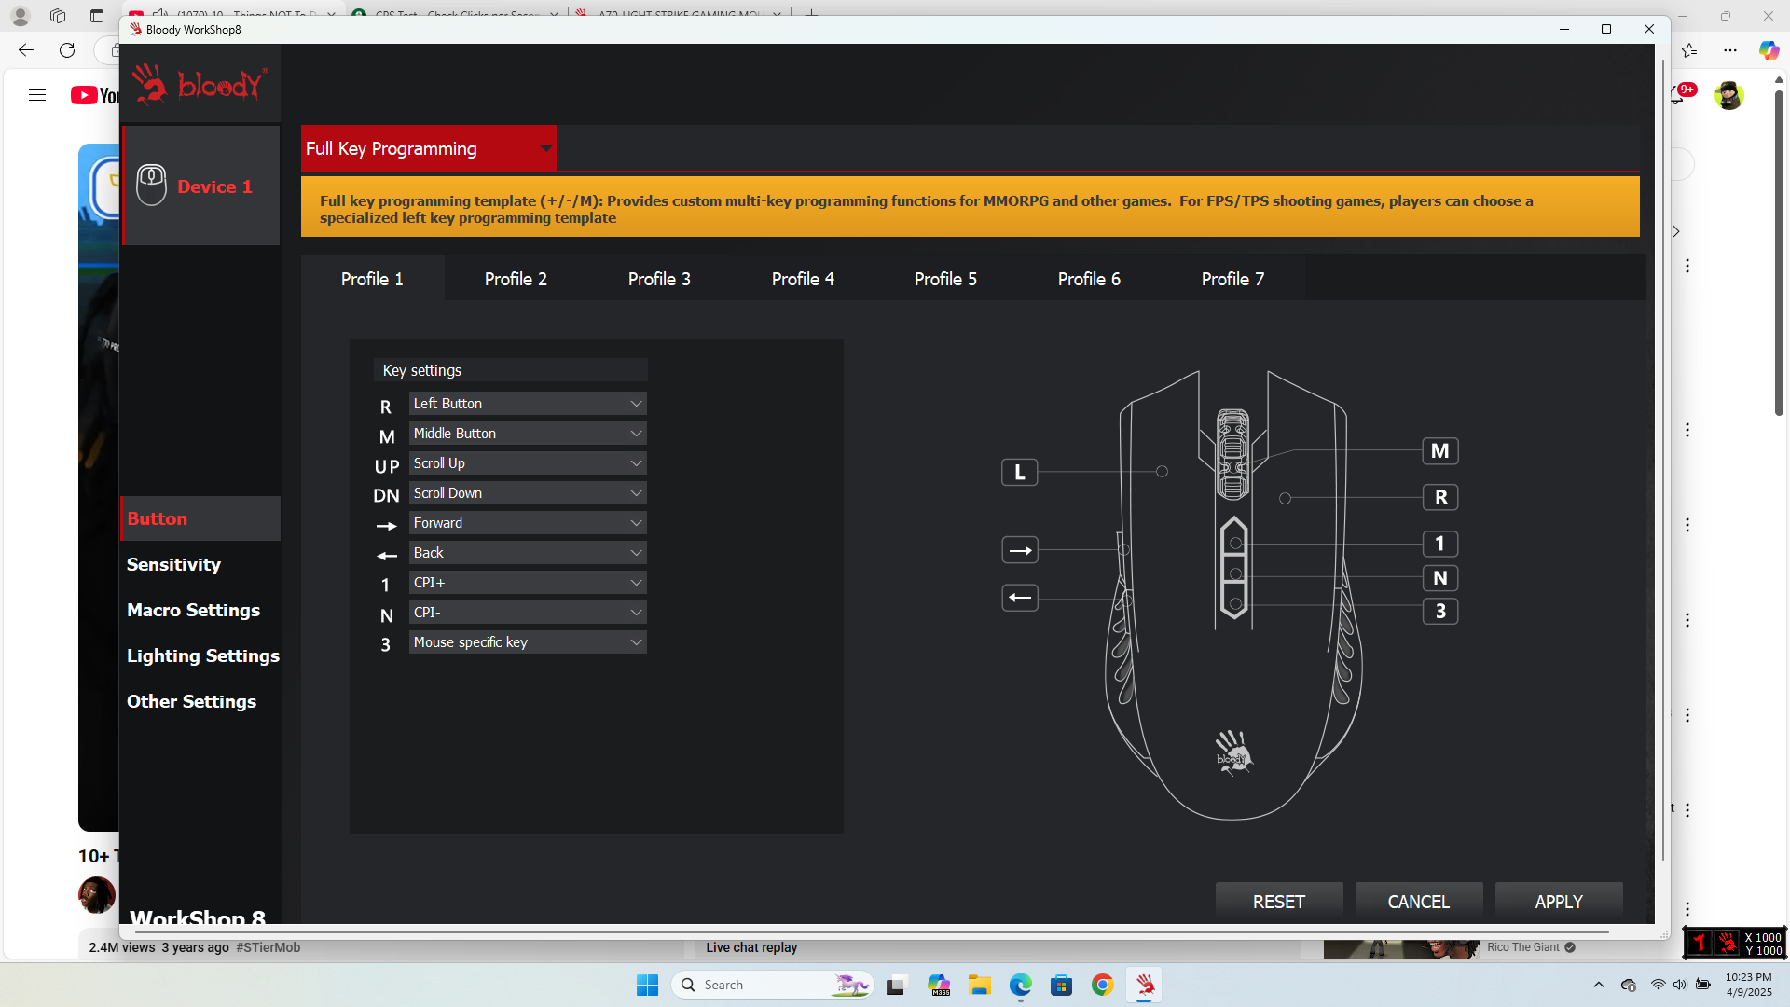Open browser settings and more menu

(x=1730, y=50)
